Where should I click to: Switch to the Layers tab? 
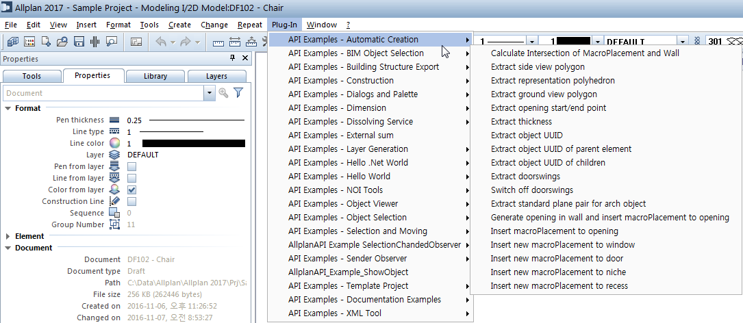216,76
